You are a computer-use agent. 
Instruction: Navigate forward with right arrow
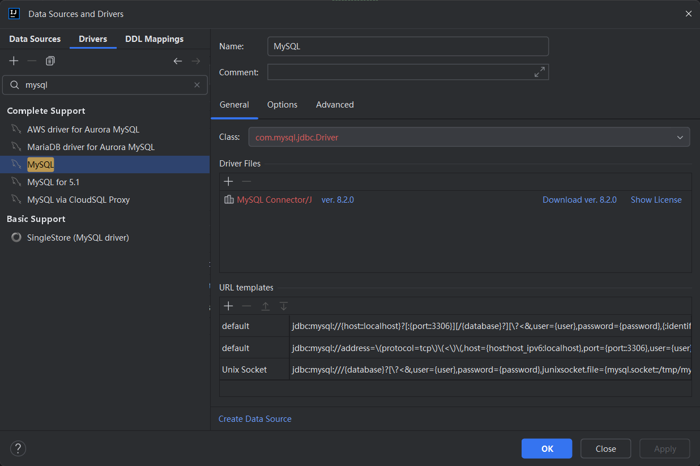pyautogui.click(x=196, y=61)
